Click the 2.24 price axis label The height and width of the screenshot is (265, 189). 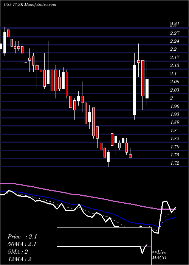[x=175, y=41]
